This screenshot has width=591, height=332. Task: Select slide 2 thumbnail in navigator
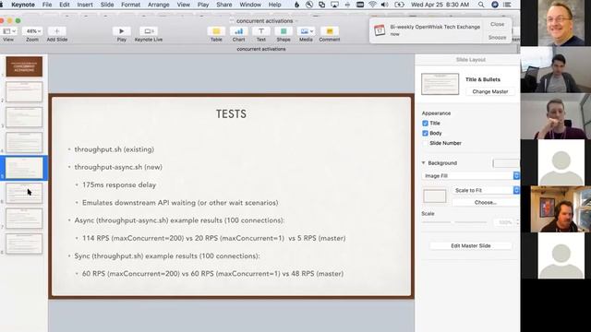tap(24, 92)
